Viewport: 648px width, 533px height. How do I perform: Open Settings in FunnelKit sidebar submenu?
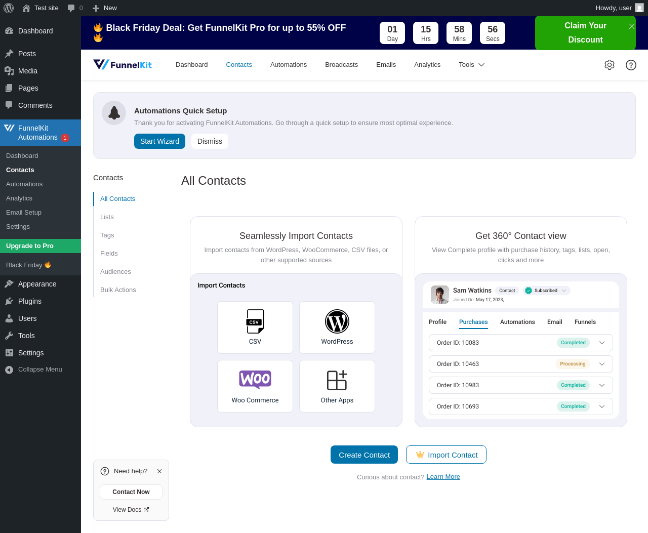[40, 227]
